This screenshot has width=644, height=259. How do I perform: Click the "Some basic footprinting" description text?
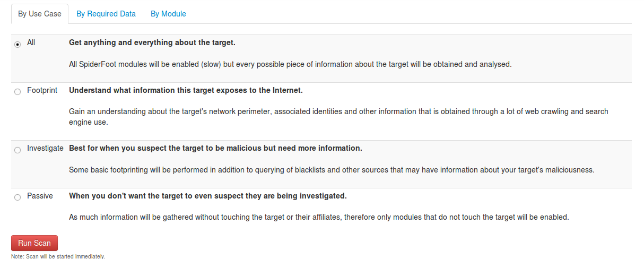(332, 170)
